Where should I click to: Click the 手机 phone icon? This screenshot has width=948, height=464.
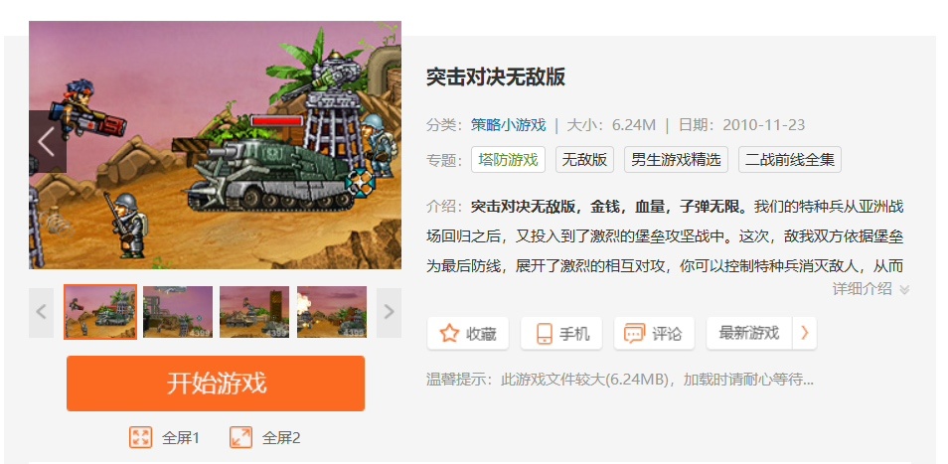point(545,334)
